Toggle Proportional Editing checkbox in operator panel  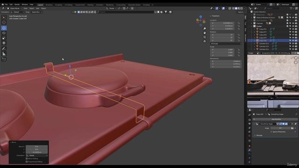27,161
